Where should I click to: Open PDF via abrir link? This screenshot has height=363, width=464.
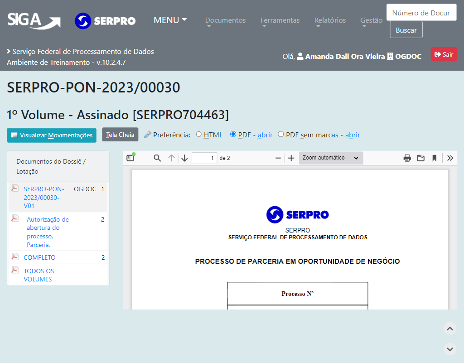pos(265,135)
